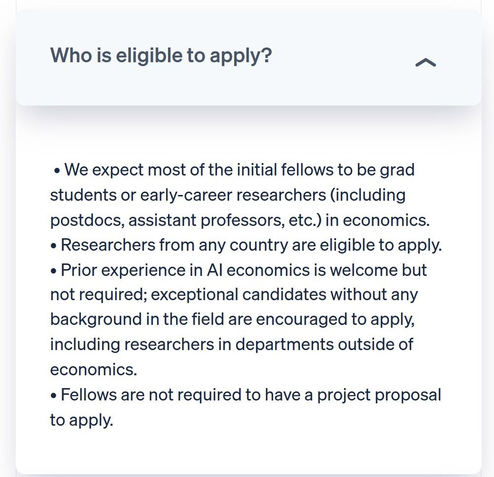Click the words "project proposal"
This screenshot has width=494, height=477.
[379, 395]
